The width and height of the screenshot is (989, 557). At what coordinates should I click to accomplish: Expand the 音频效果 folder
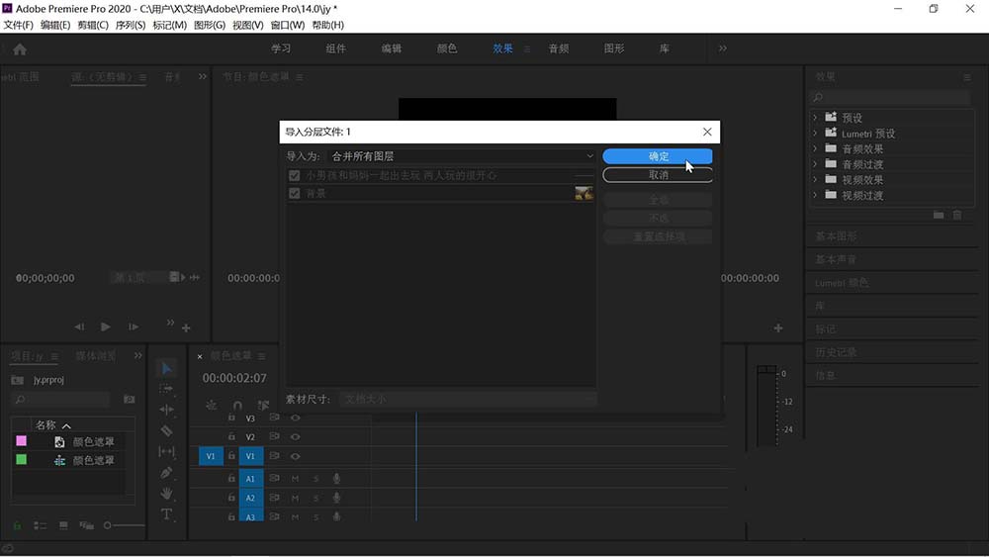(815, 148)
